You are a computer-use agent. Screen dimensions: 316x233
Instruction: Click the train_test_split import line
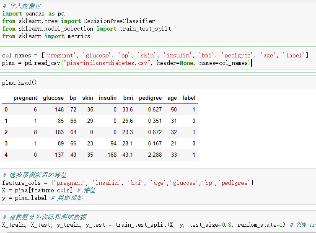[87, 28]
